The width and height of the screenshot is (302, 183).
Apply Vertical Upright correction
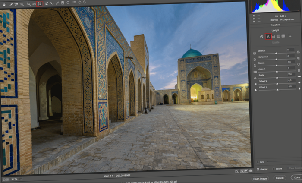pyautogui.click(x=278, y=36)
